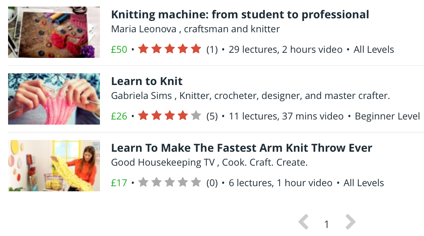Click the (5) review count for Learn to Knit
Viewport: 424px width, 236px height.
pos(212,117)
